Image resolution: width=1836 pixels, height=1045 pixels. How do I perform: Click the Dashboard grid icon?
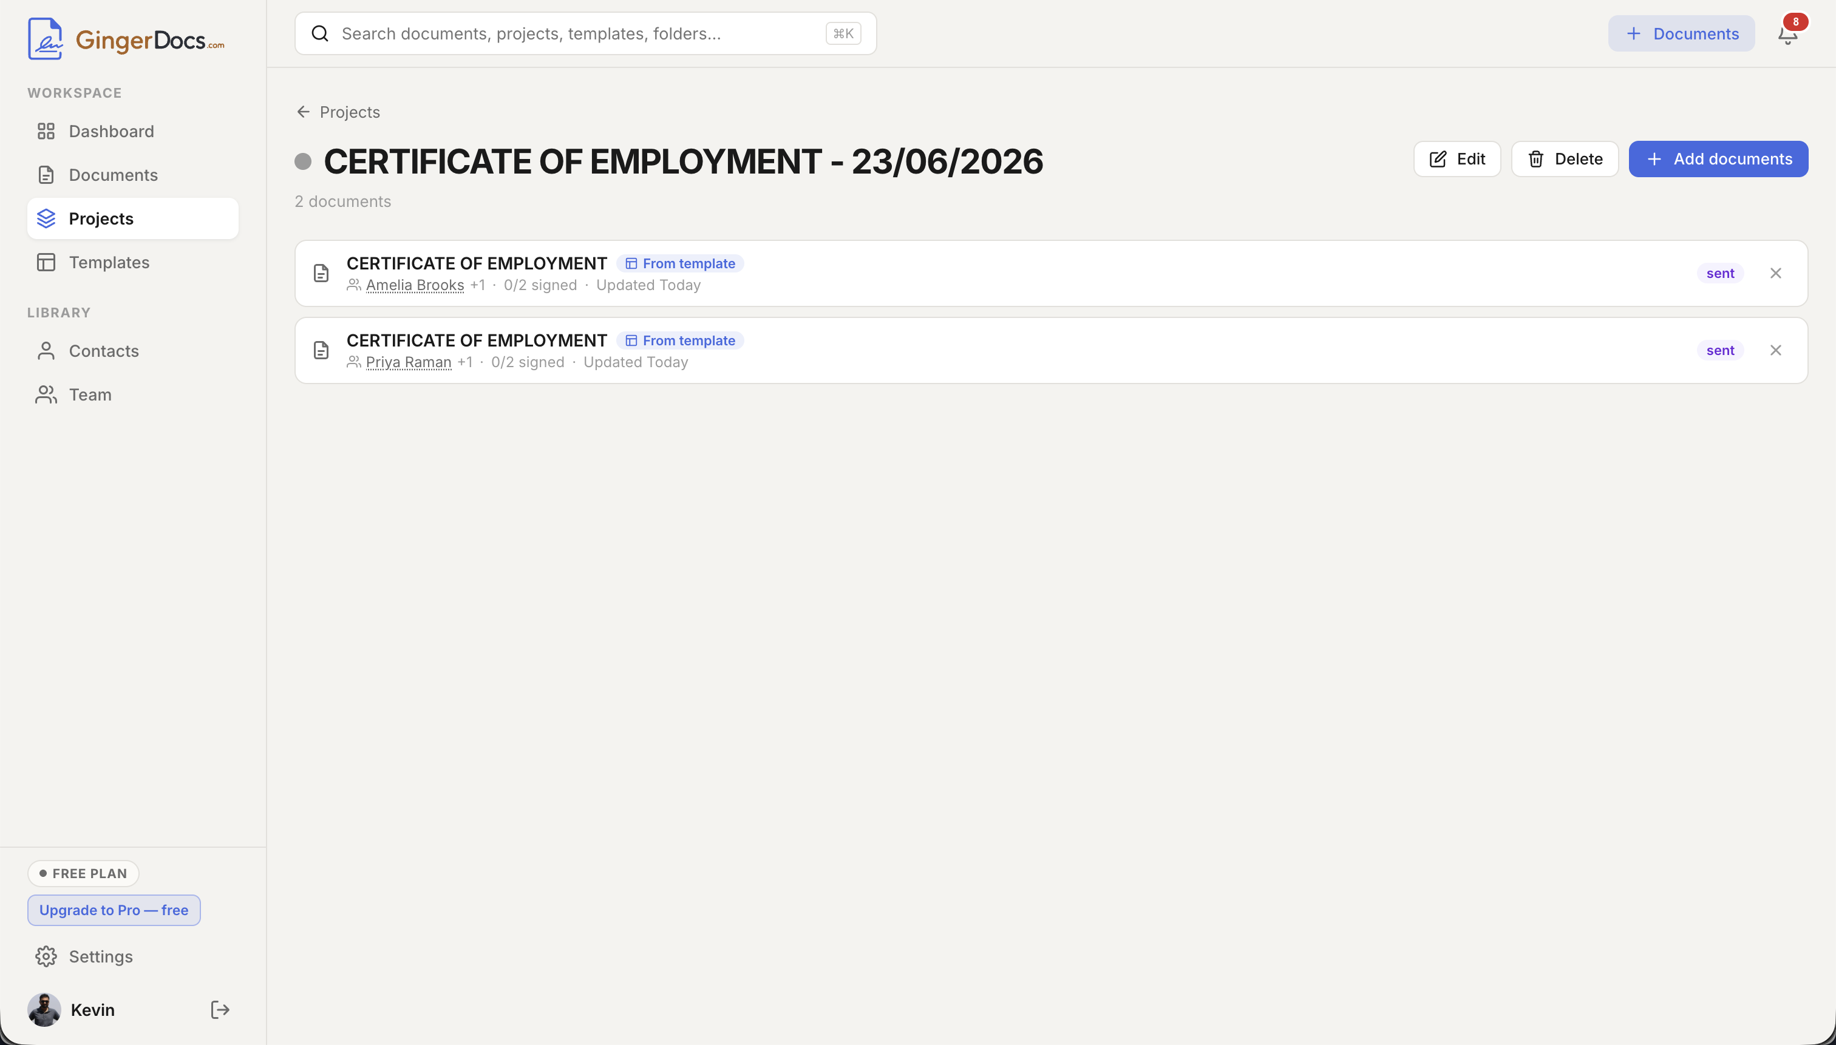(46, 131)
